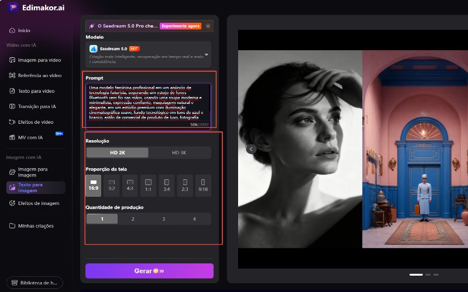The height and width of the screenshot is (292, 468).
Task: Click the coin icon on Gerar button
Action: [156, 271]
